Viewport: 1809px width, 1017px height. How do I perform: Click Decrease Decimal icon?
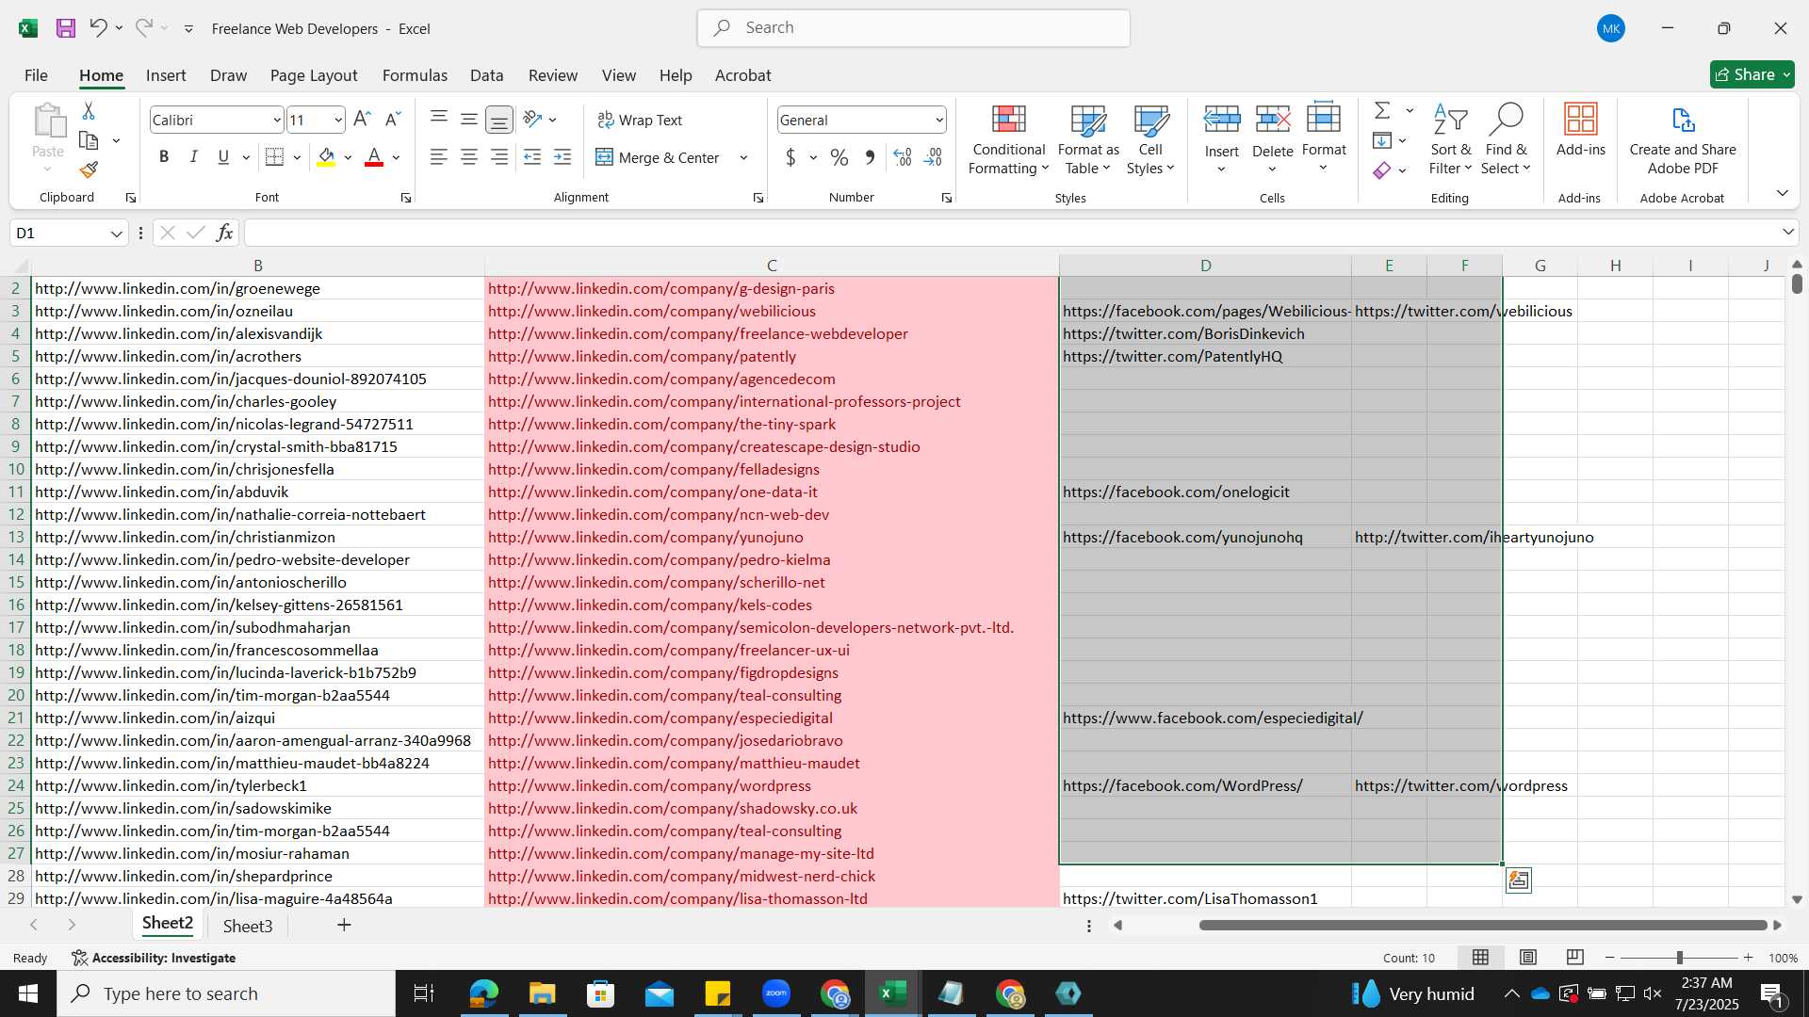point(933,157)
